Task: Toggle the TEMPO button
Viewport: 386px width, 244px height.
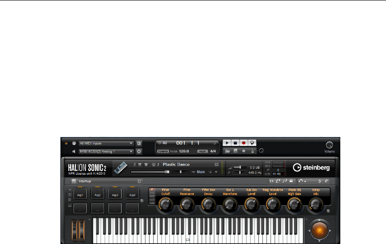Action: click(x=163, y=151)
